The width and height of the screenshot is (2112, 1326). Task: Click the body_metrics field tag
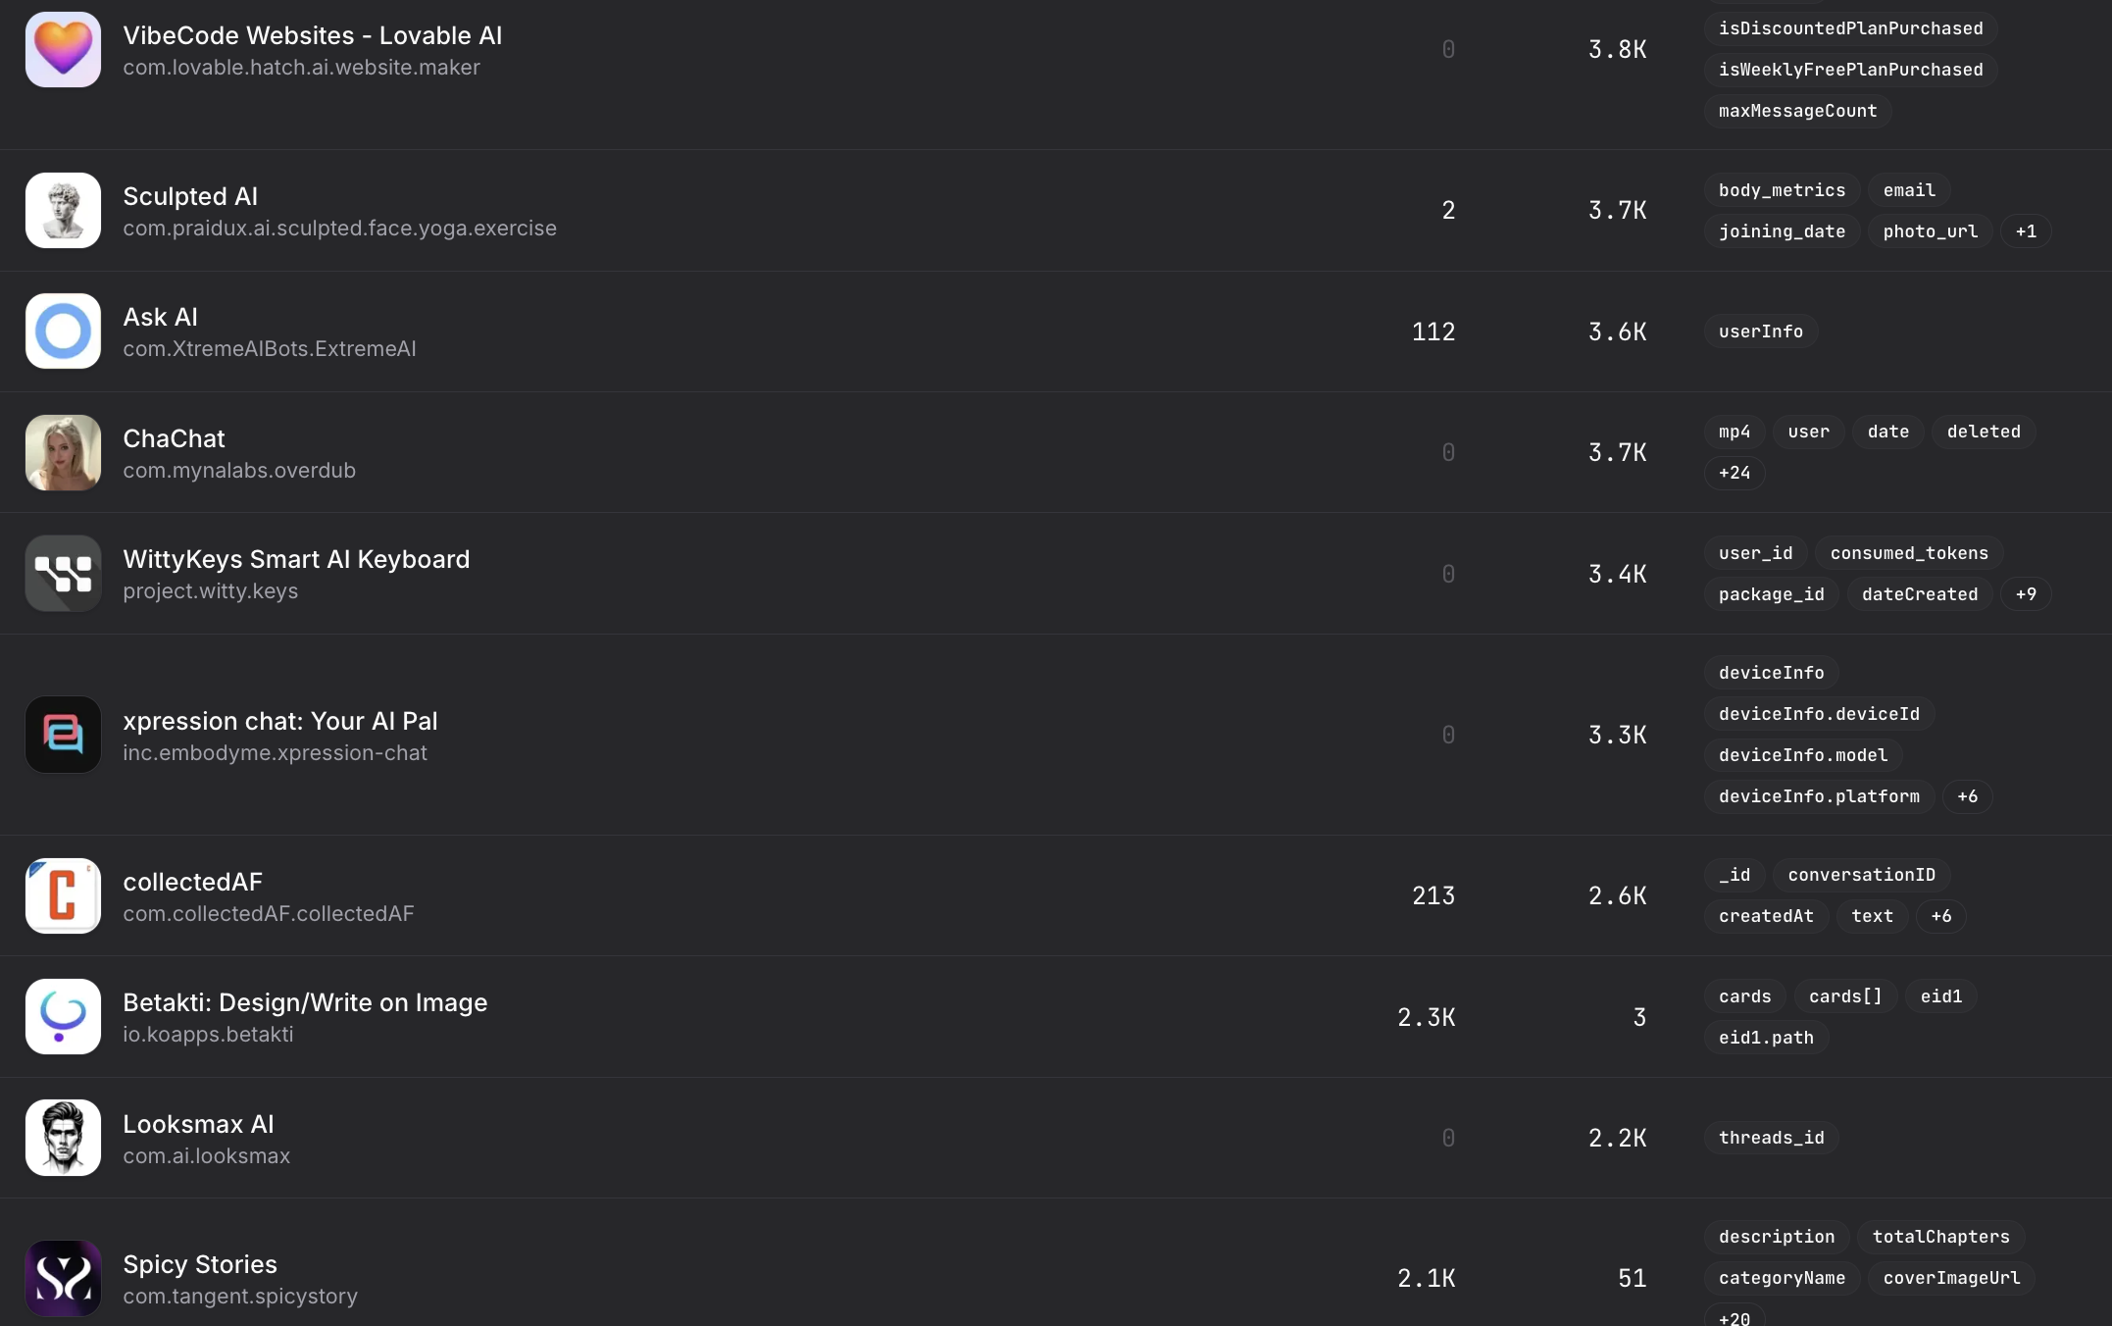1782,190
